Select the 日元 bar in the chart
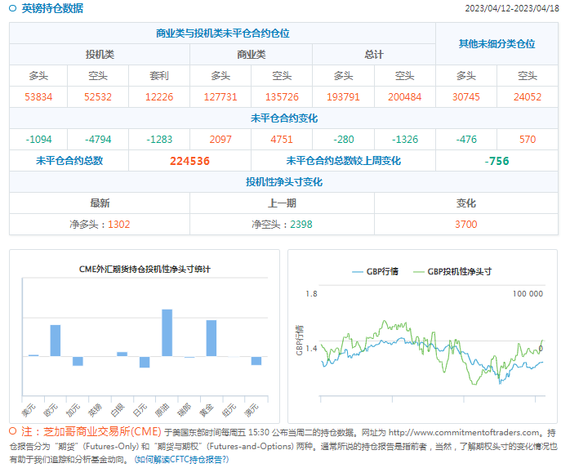The image size is (570, 468). click(x=145, y=362)
